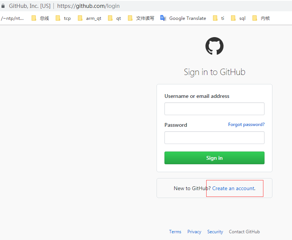292x240 pixels.
Task: Open the sql bookmark folder
Action: click(238, 18)
